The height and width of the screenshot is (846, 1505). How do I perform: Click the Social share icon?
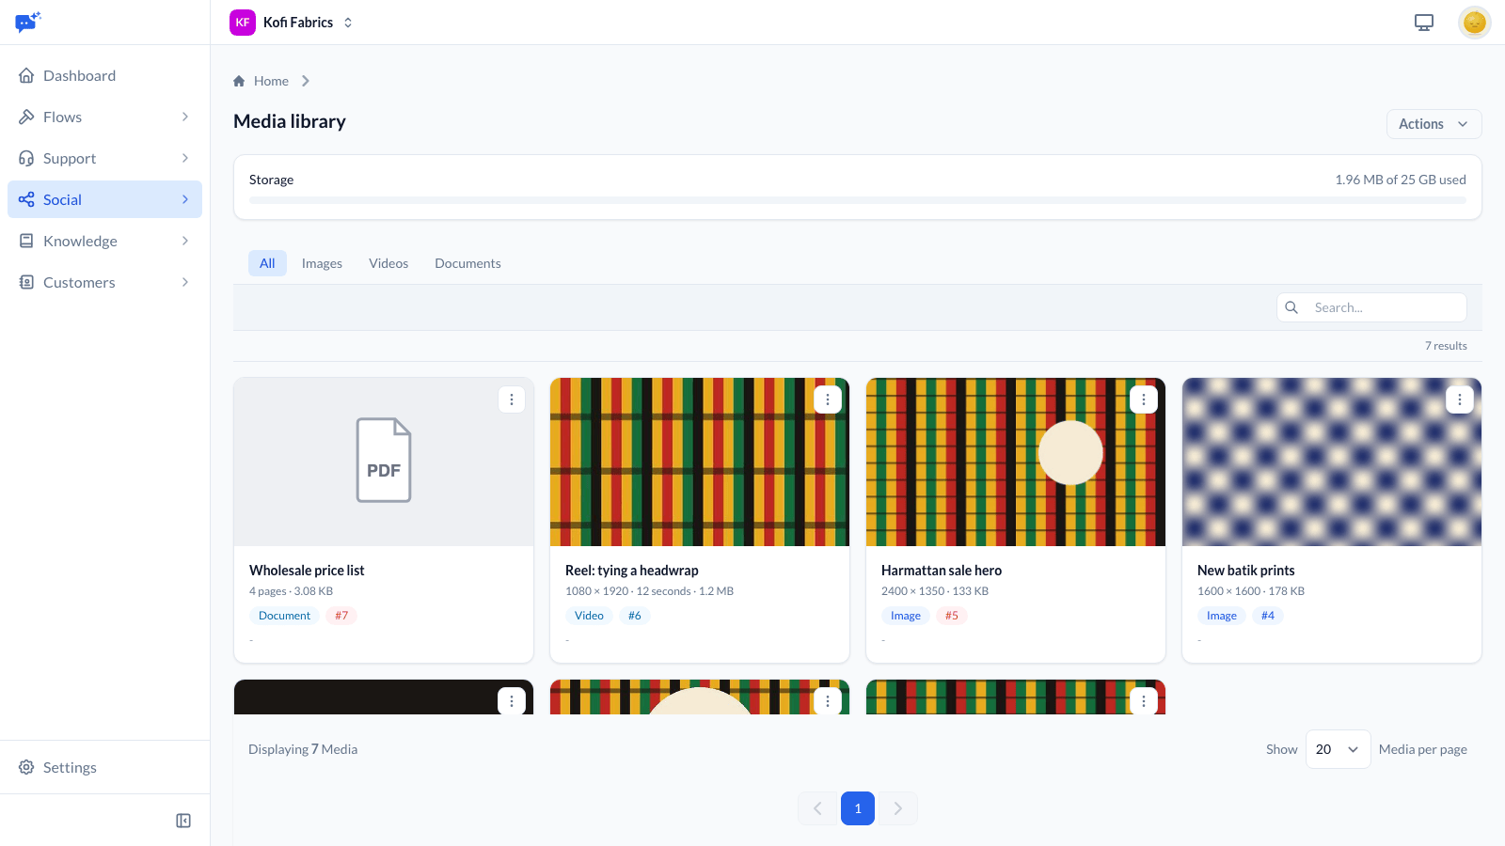pos(26,199)
